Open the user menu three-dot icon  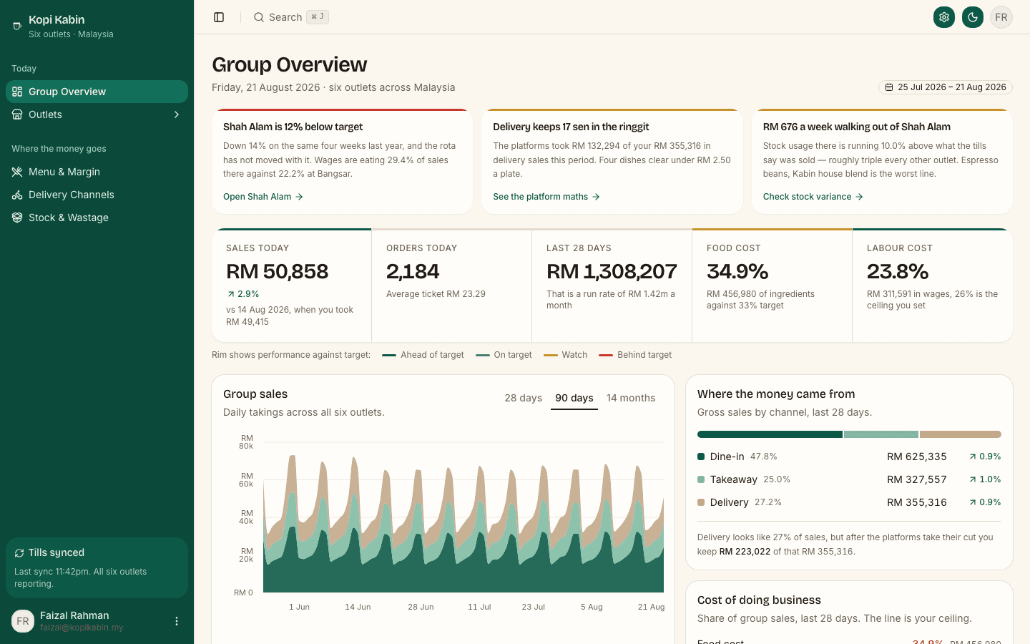click(x=177, y=621)
